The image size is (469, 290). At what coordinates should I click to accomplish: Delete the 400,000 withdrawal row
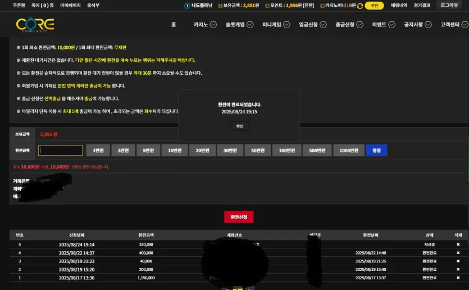[x=458, y=253]
